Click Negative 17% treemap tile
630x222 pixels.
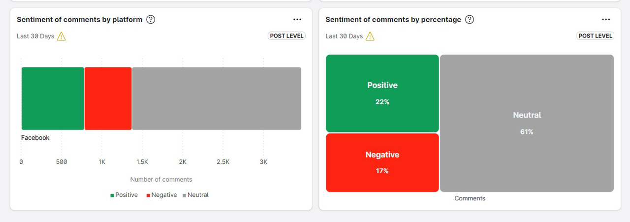(x=382, y=162)
